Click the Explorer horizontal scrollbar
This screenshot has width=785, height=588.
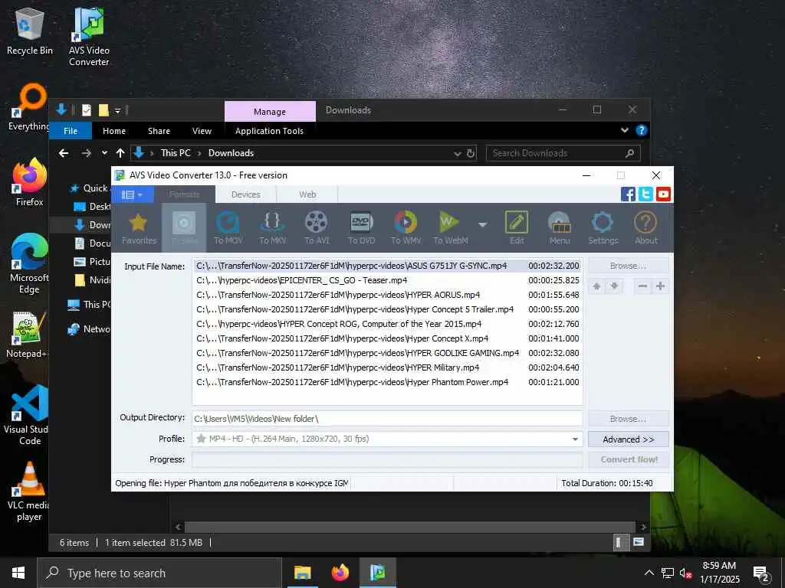pos(410,527)
